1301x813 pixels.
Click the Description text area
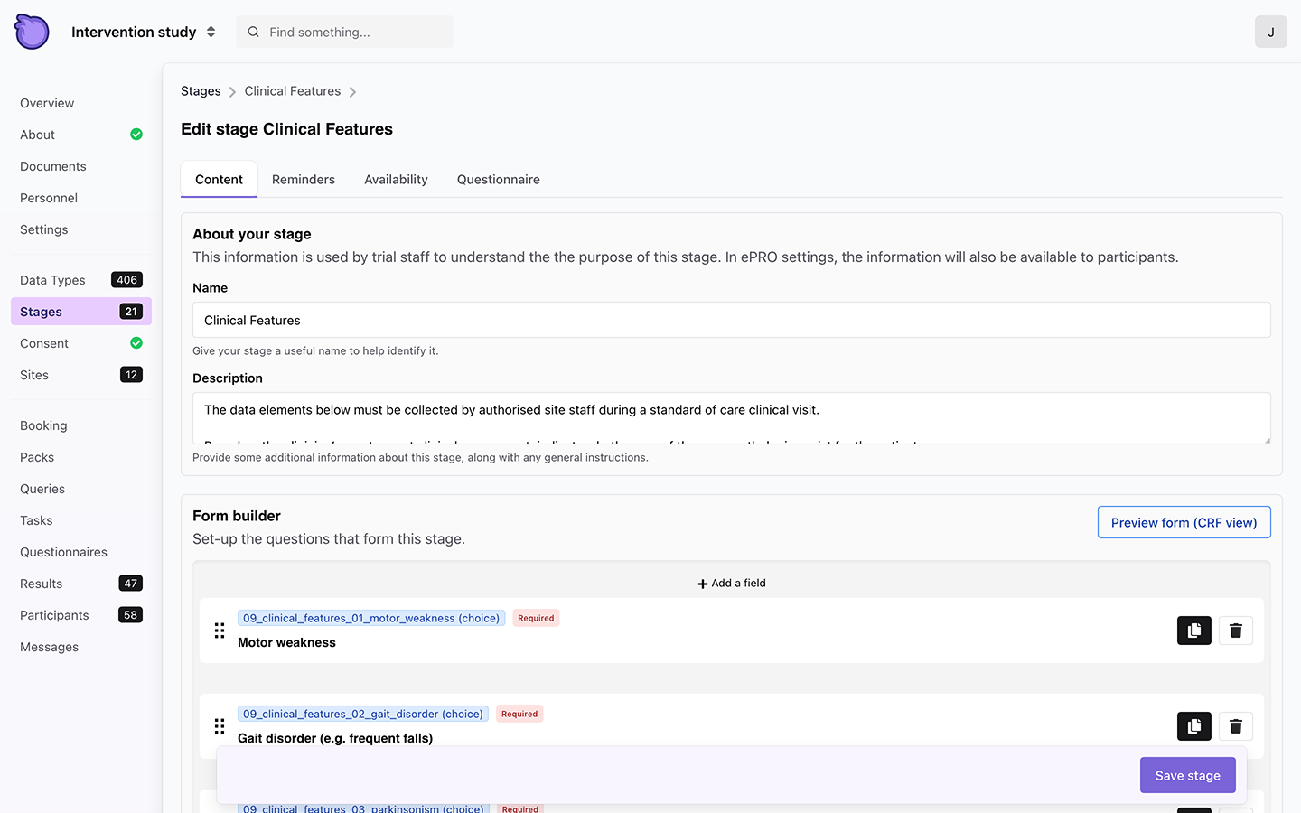point(732,418)
